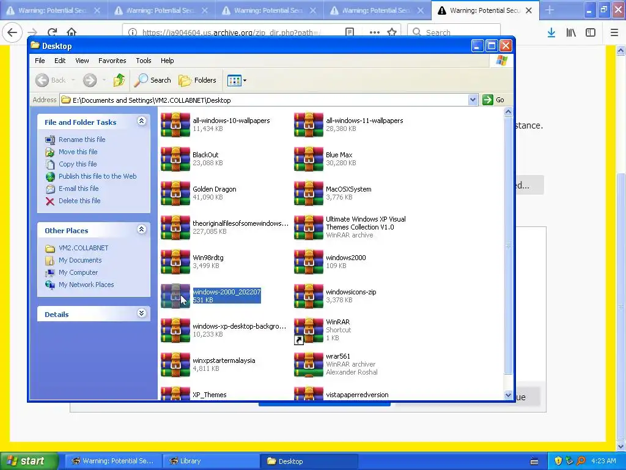626x470 pixels.
Task: Click Explorer scrollbar up arrow
Action: click(508, 112)
